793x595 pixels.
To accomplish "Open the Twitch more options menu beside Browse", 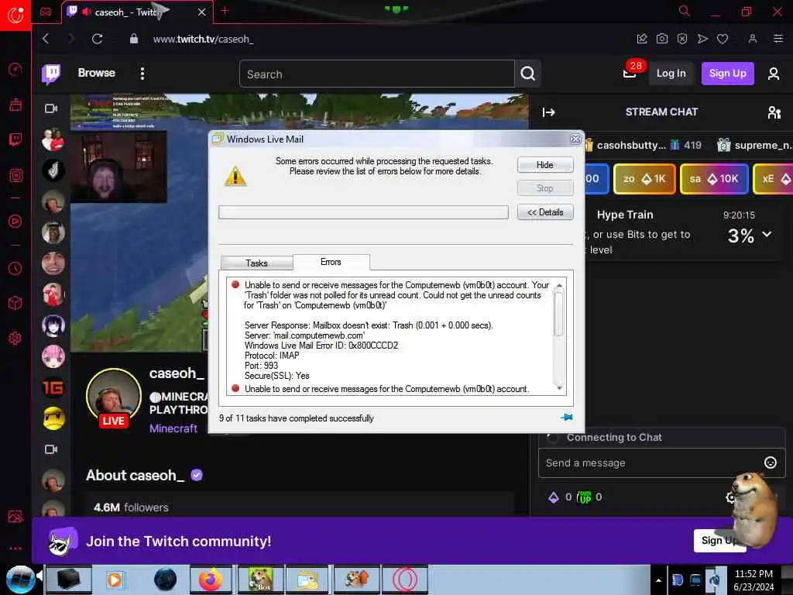I will 142,74.
